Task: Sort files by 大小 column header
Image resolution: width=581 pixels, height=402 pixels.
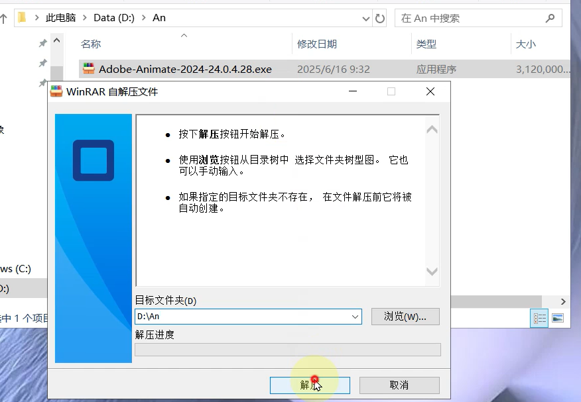Action: pyautogui.click(x=526, y=44)
